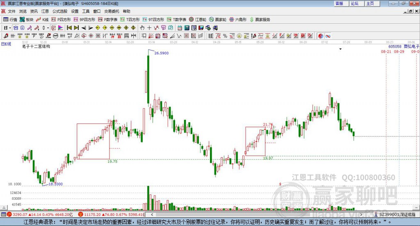
Task: Click the calculator icon
Action: pos(187,28)
